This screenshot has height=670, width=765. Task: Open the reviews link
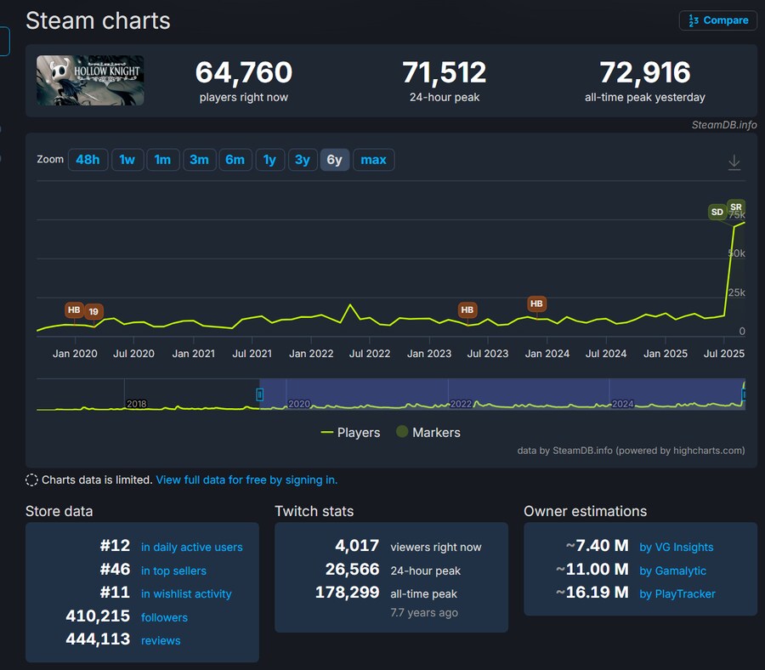pos(161,640)
